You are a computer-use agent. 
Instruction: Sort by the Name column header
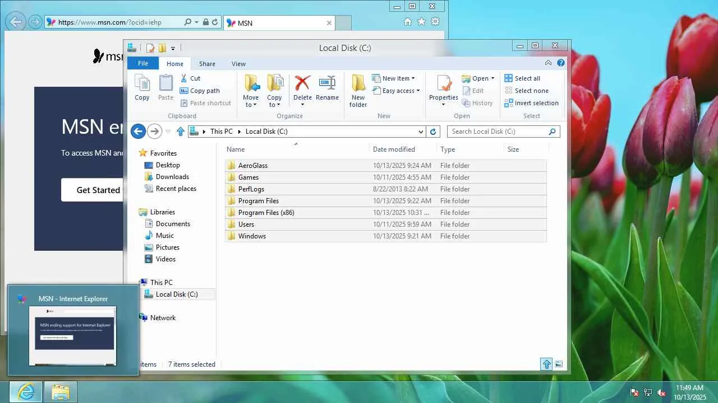297,149
